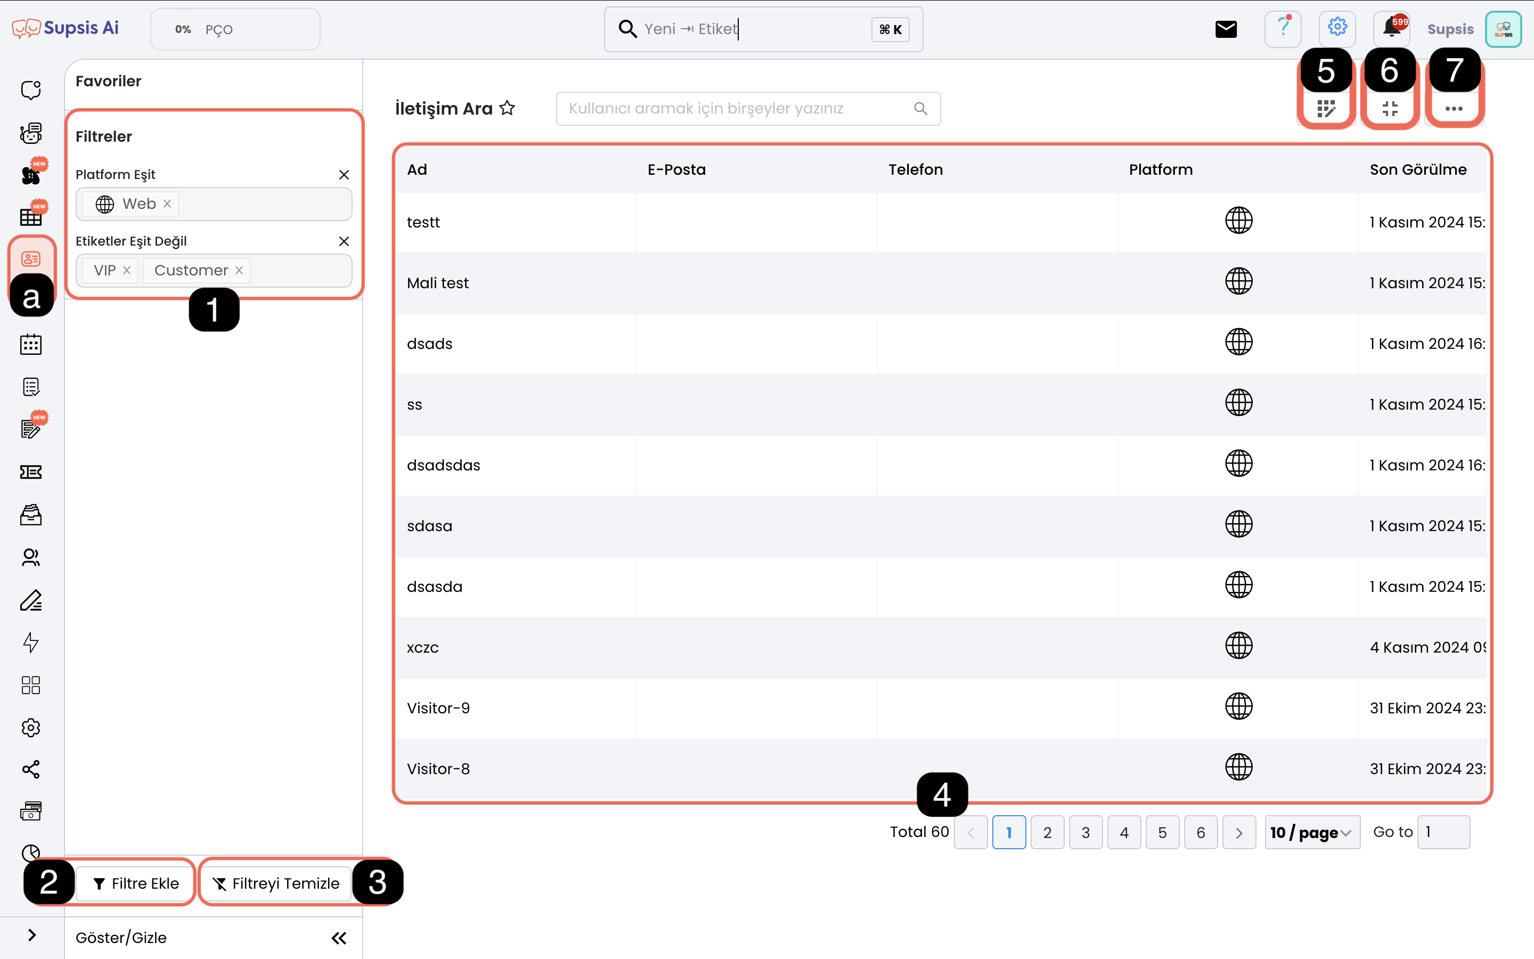Remove the Web platform filter tag
Image resolution: width=1534 pixels, height=959 pixels.
click(167, 204)
